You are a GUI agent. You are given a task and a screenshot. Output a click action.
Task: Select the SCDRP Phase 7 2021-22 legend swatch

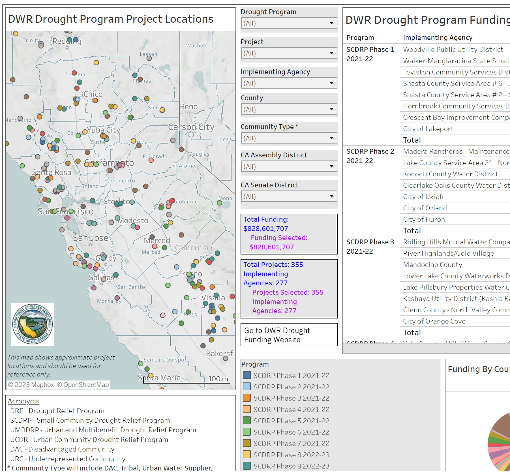pos(247,443)
